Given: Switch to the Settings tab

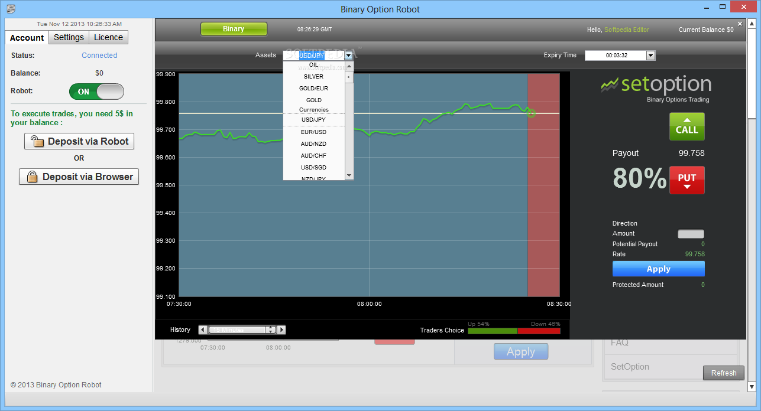Looking at the screenshot, I should (69, 37).
